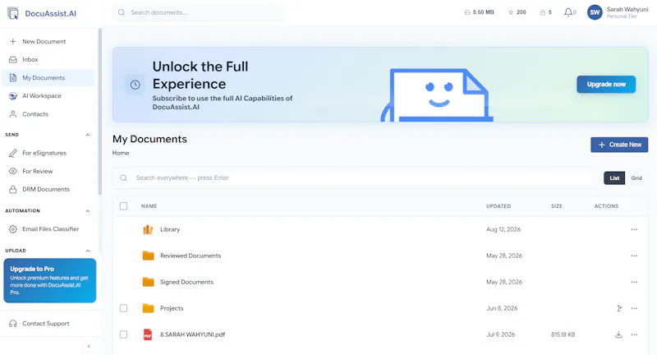This screenshot has height=355, width=657.
Task: Click the SW user avatar
Action: (x=595, y=12)
